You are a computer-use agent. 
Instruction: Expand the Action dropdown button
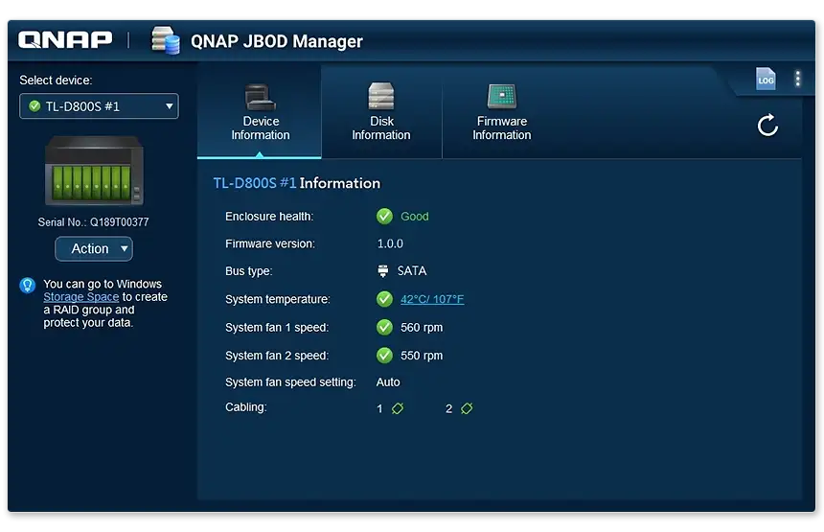94,248
